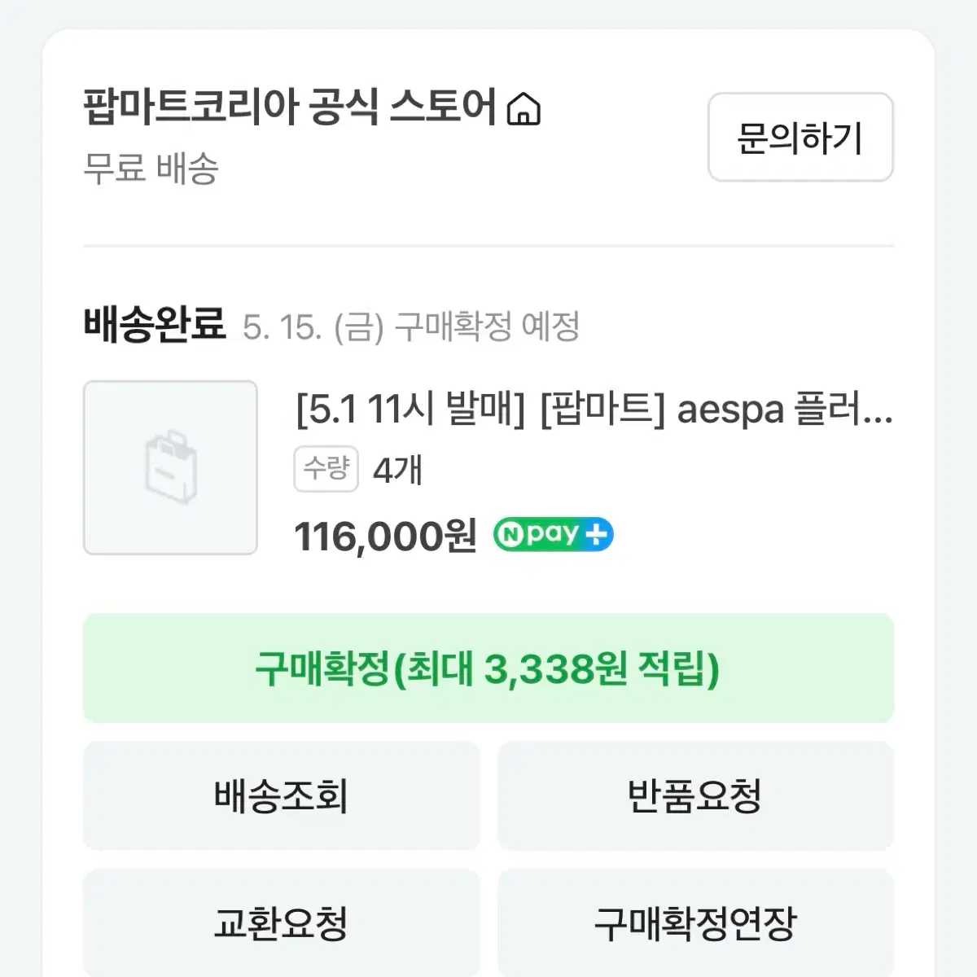This screenshot has width=977, height=977.
Task: Open the store home icon beside the store name
Action: coord(524,109)
